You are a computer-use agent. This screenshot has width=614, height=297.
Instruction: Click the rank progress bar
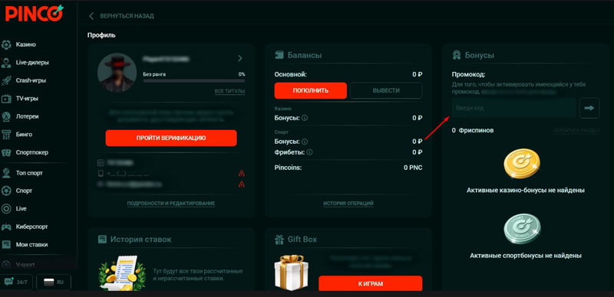194,81
